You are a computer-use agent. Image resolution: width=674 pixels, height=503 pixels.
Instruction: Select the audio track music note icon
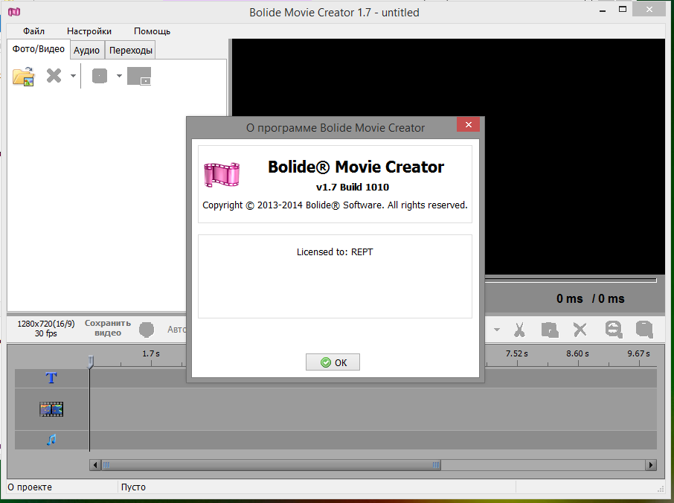[x=51, y=440]
